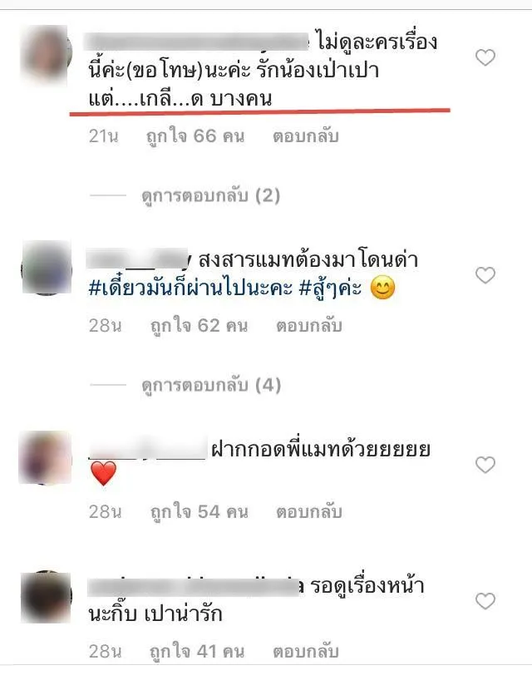This screenshot has width=532, height=685.
Task: View who liked: ถูกใจ 54 คน
Action: point(199,511)
